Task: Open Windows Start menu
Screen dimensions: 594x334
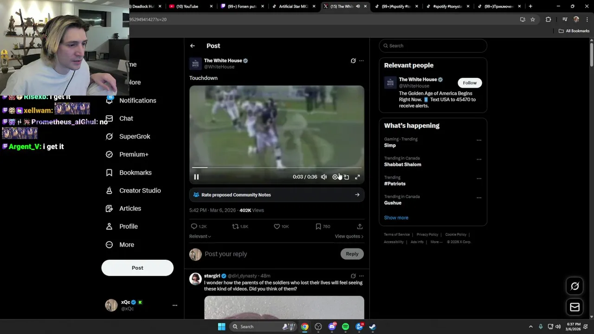Action: point(221,327)
